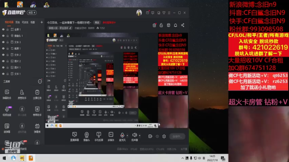Open the 弹幕助手 danmaku assistant tool

click(x=7, y=94)
